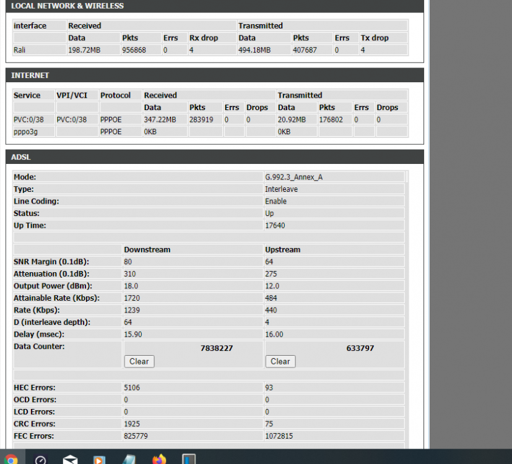Click the ADSL section header
The width and height of the screenshot is (512, 464).
[x=21, y=157]
